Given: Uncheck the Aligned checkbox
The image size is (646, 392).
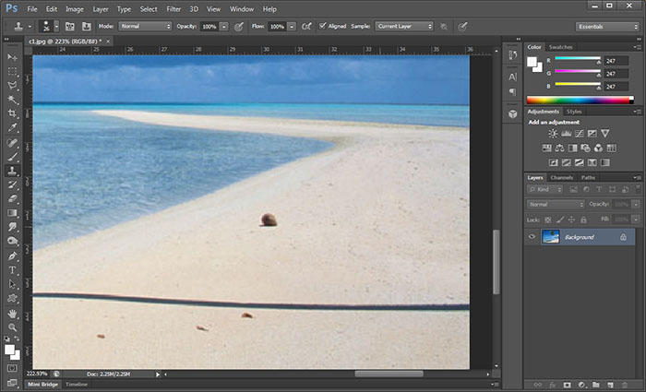Looking at the screenshot, I should (322, 27).
